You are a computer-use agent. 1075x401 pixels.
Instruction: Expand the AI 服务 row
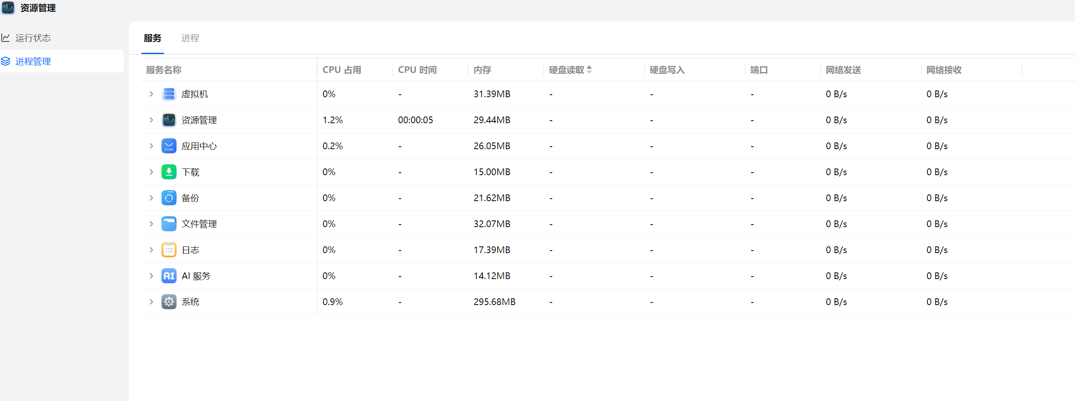(x=151, y=276)
